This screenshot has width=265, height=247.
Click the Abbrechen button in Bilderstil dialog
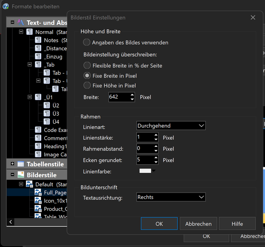click(x=198, y=224)
